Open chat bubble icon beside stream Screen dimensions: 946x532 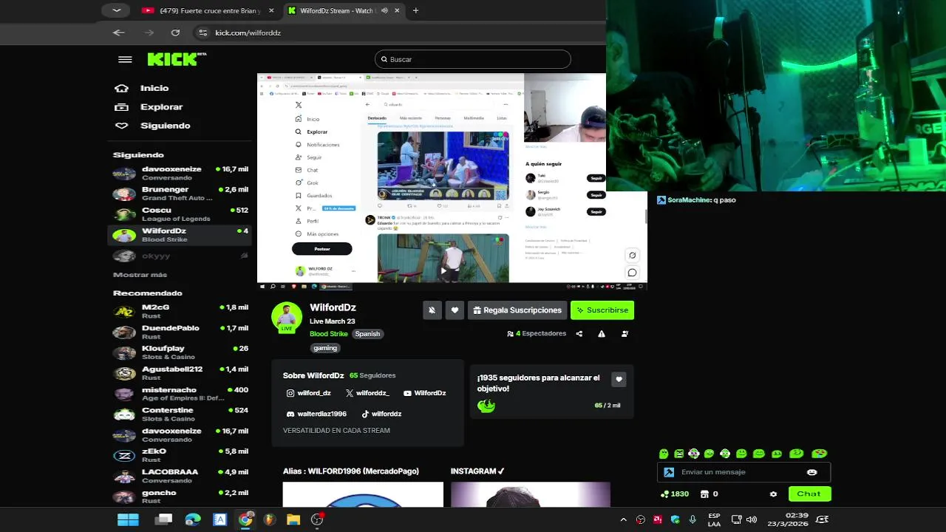pyautogui.click(x=632, y=273)
